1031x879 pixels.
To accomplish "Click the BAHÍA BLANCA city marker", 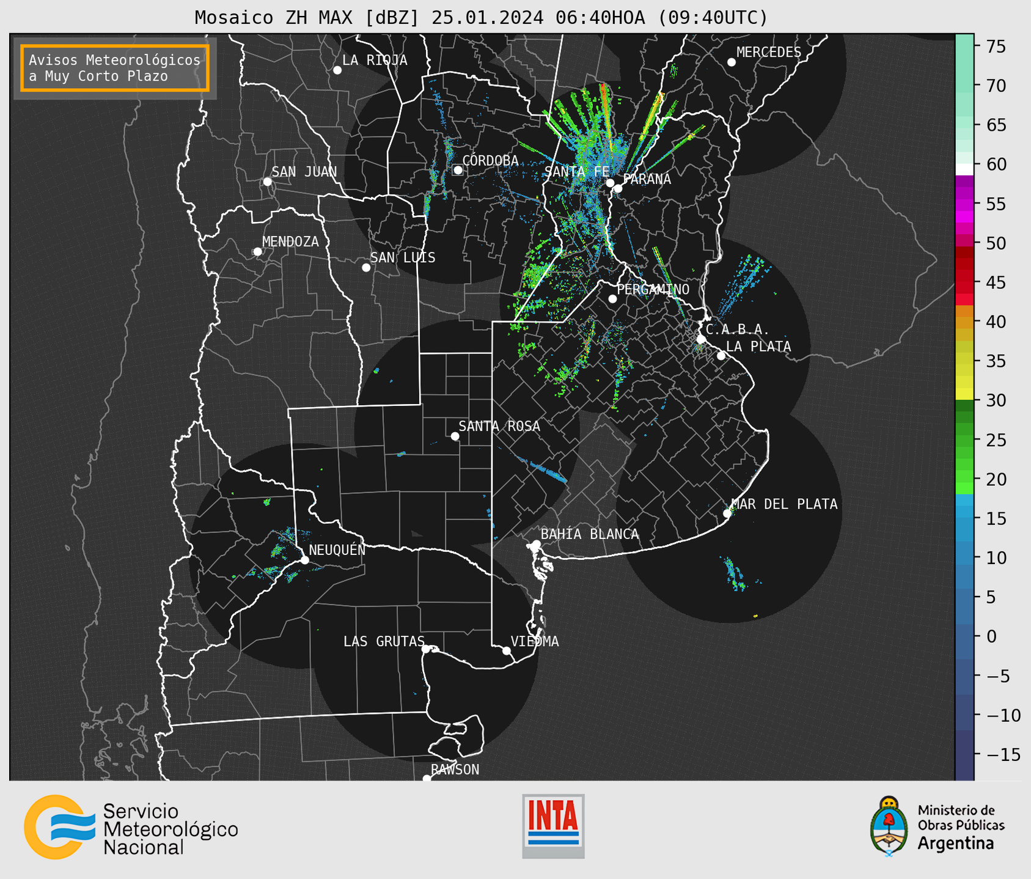I will tap(536, 544).
